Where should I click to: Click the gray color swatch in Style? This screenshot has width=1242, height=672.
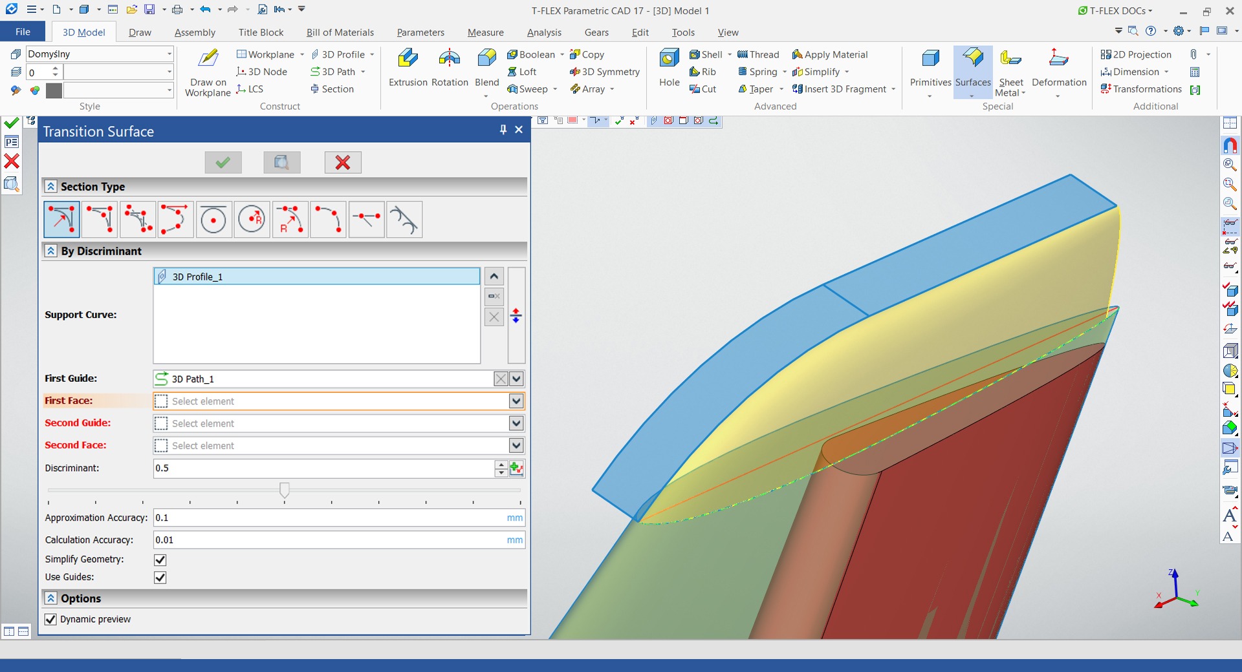pyautogui.click(x=54, y=90)
